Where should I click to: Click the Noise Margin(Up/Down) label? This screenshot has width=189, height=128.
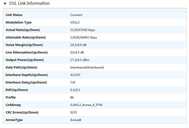[x=24, y=45]
